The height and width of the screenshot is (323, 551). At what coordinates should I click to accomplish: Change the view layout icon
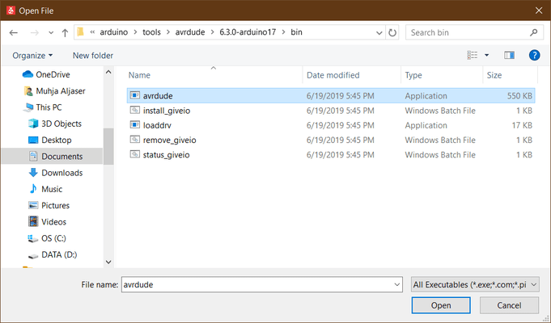pyautogui.click(x=472, y=55)
